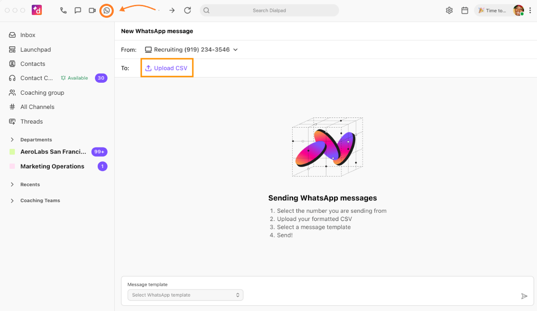Click the Coaching group people icon
The image size is (537, 311).
coord(13,93)
